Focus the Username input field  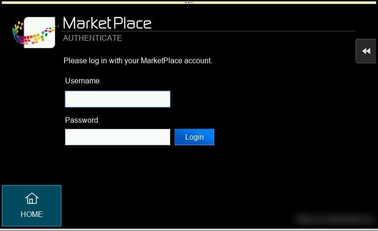tap(117, 99)
